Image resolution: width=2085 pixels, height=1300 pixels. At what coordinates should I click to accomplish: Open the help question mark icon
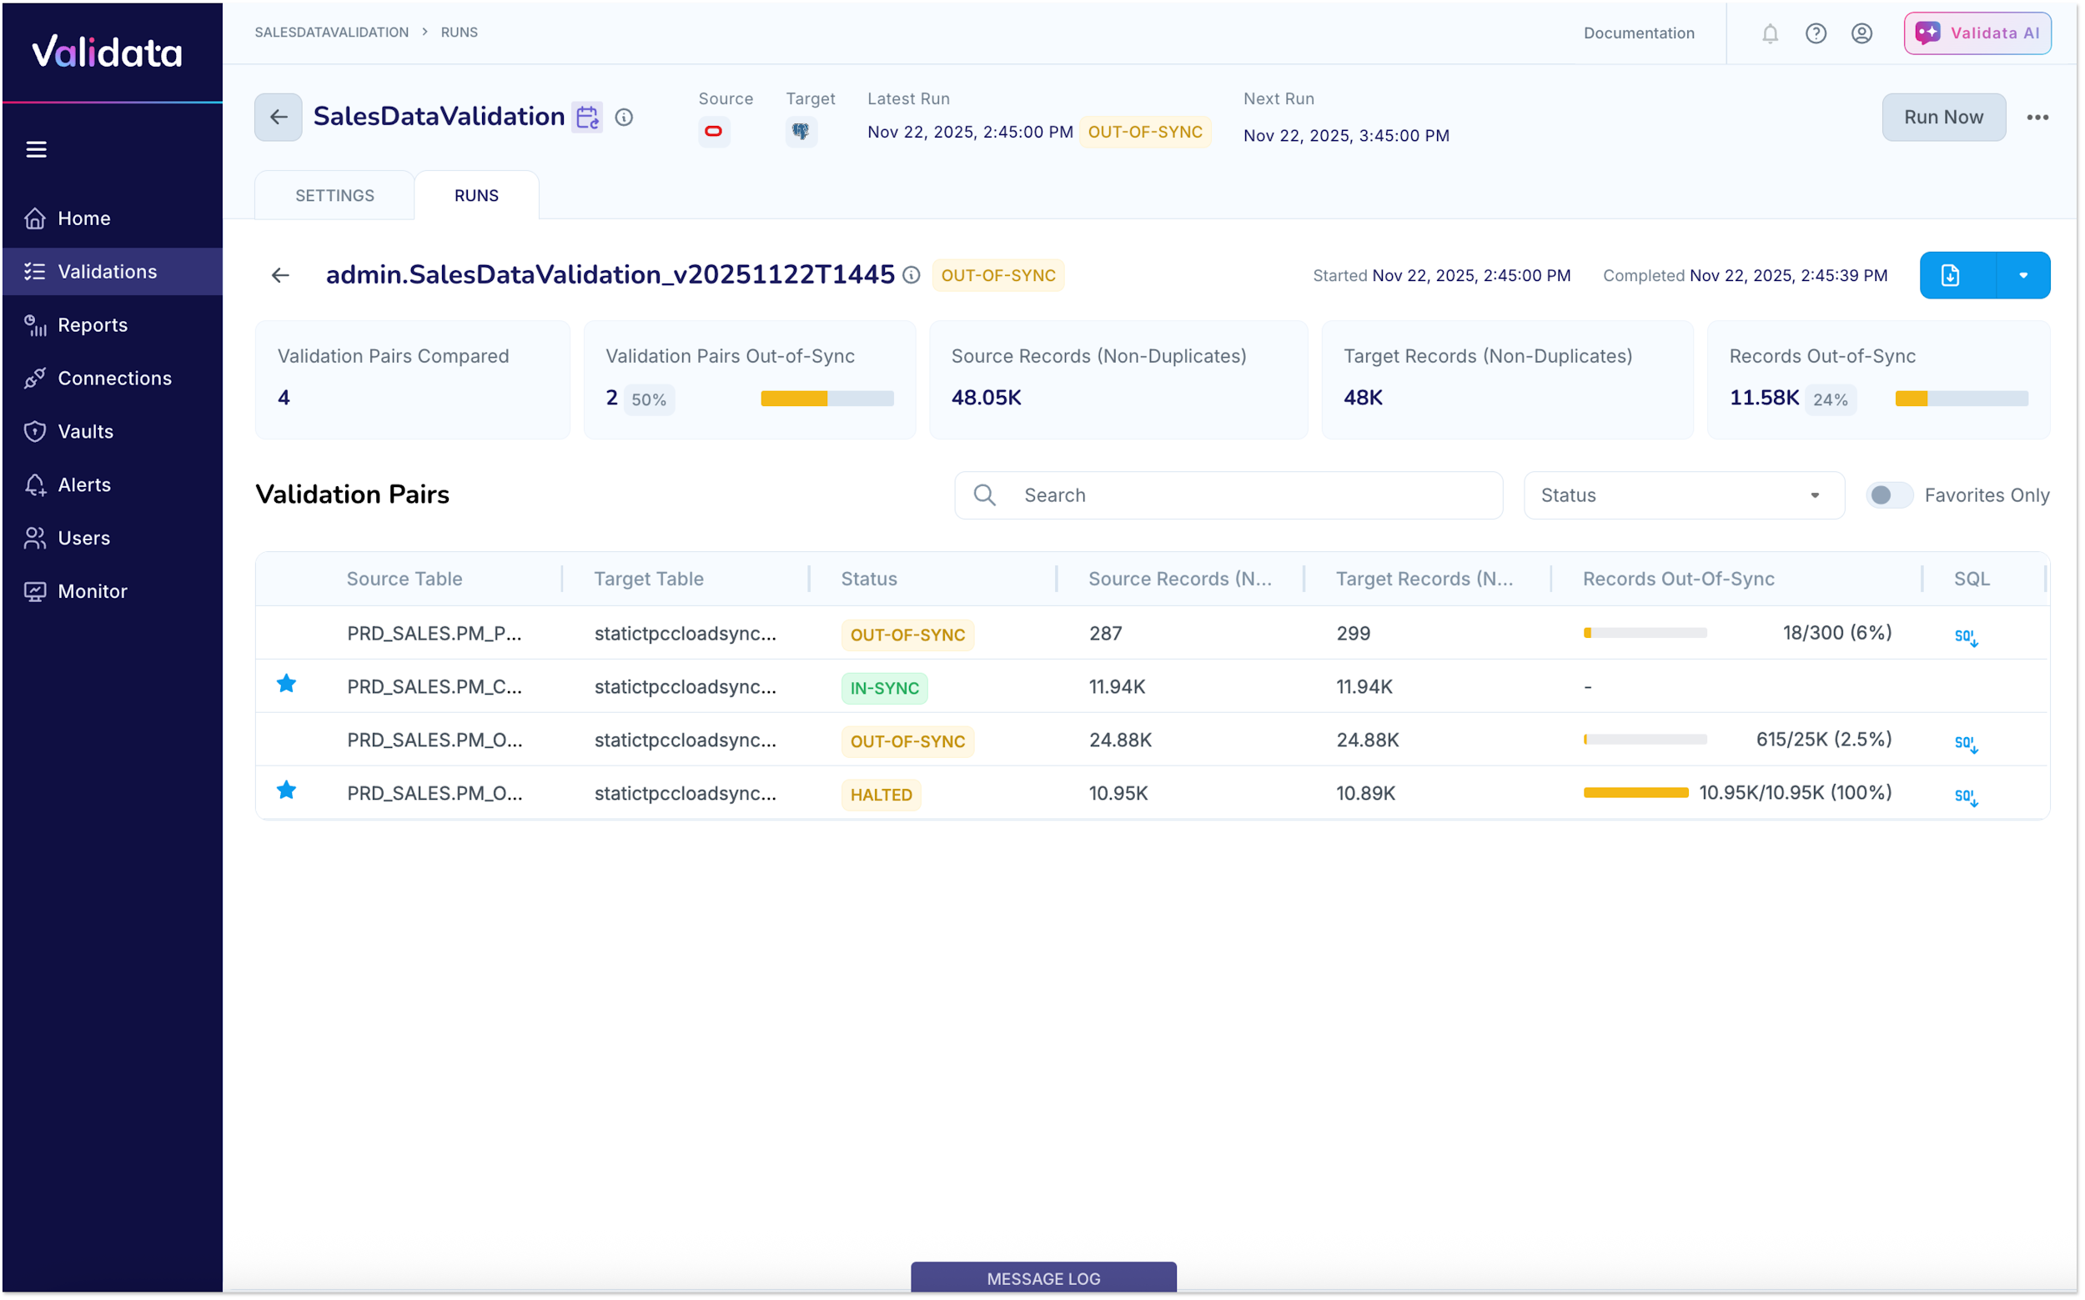coord(1815,33)
